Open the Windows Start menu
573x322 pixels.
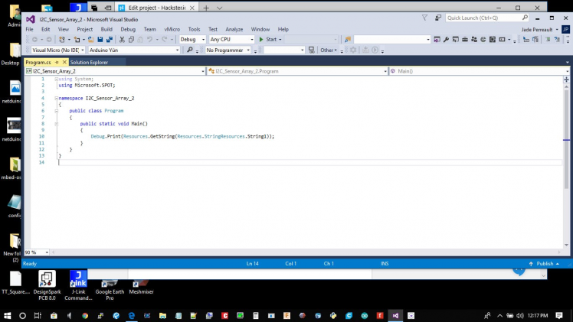[x=7, y=315]
